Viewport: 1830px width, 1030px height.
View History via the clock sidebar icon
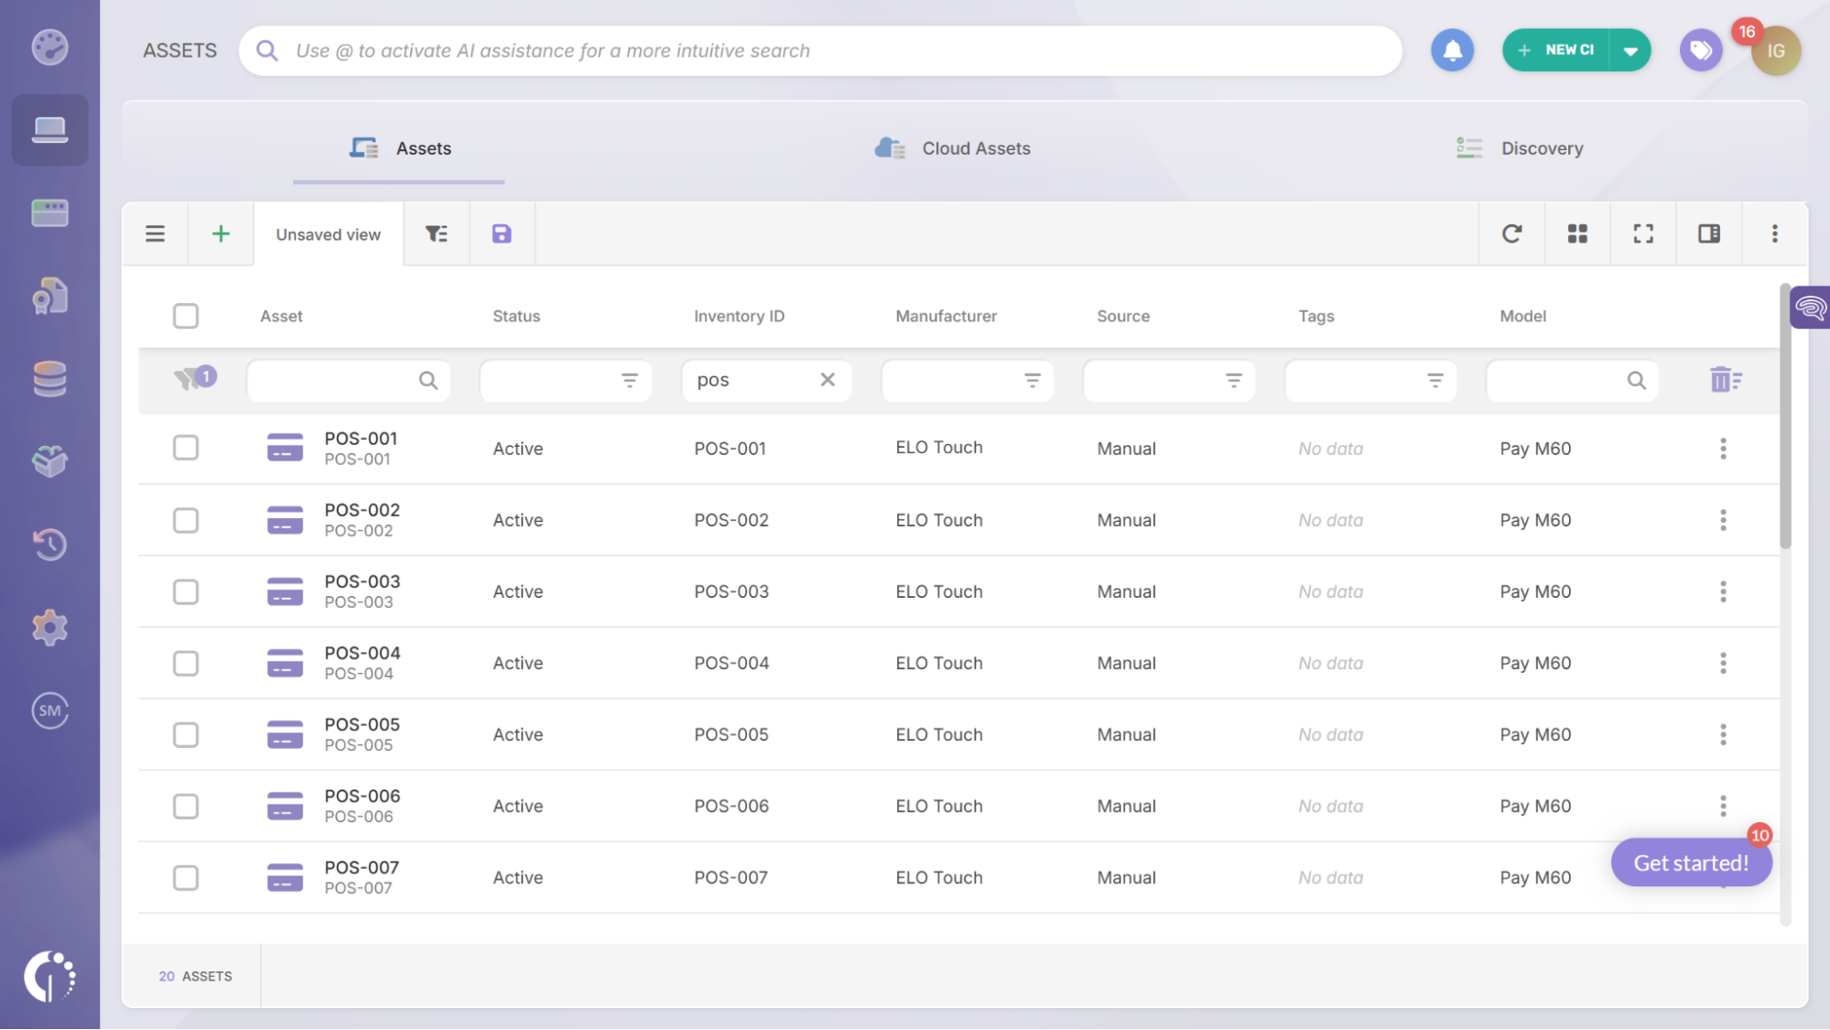[x=49, y=544]
